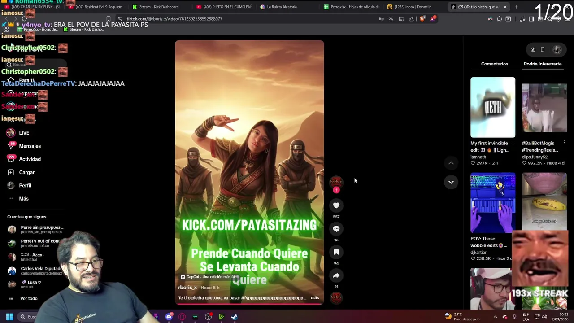Image resolution: width=574 pixels, height=323 pixels.
Task: Open the rotating sound disc under share
Action: [336, 297]
